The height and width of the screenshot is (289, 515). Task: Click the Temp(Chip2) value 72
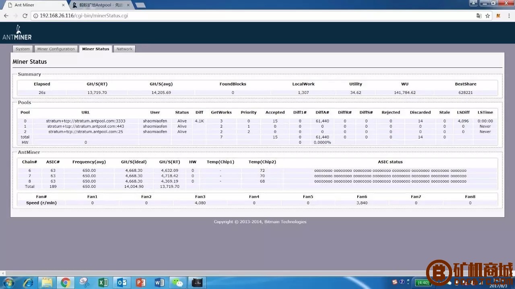click(262, 171)
